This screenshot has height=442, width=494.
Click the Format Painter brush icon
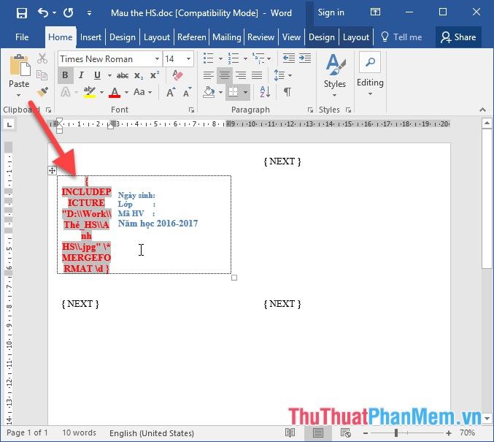coord(42,93)
